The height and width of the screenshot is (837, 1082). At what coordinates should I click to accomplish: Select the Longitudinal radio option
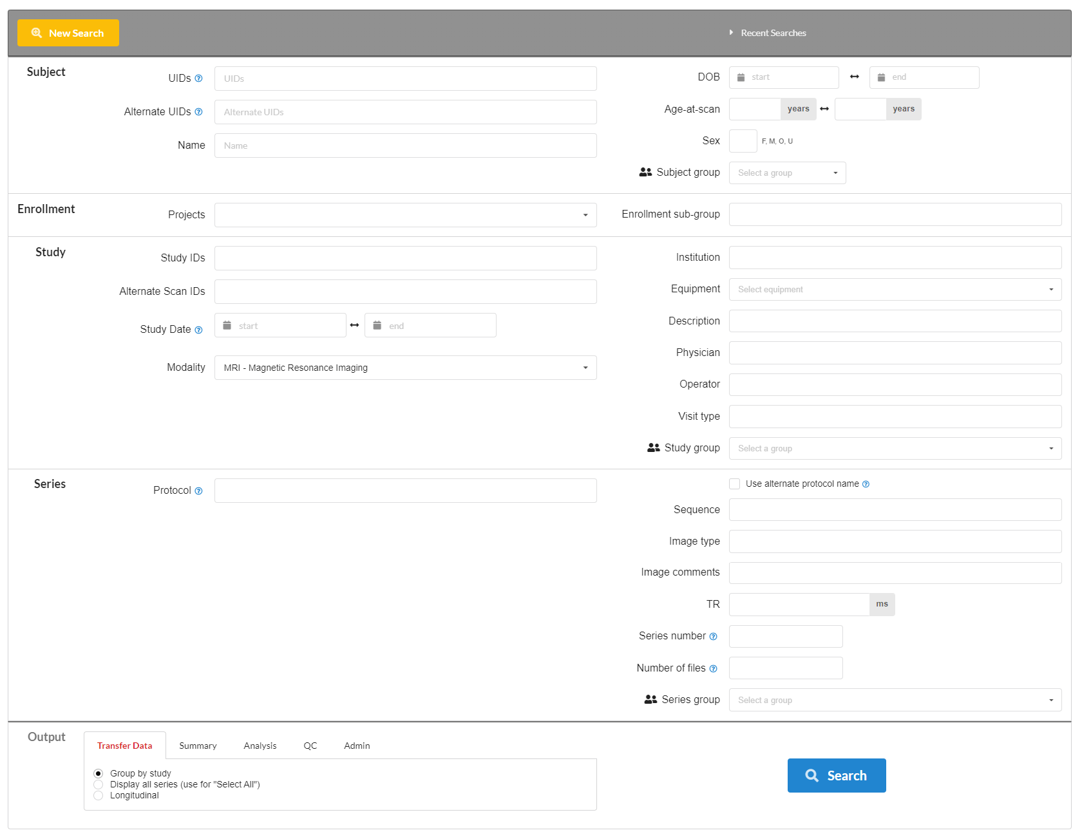click(99, 795)
